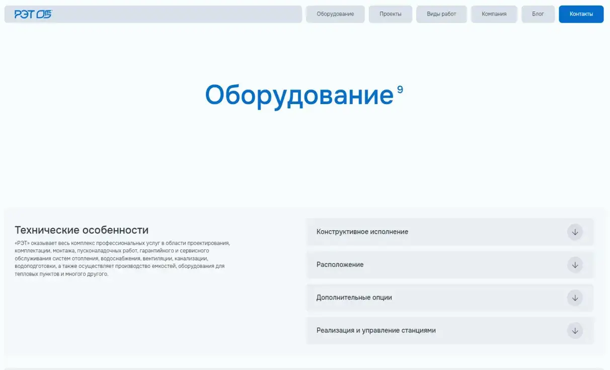The width and height of the screenshot is (610, 370).
Task: Click the arrow icon beside Расположение
Action: tap(575, 265)
